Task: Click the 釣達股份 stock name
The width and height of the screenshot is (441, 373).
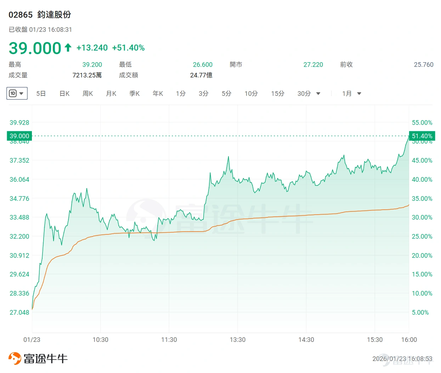Action: pos(54,14)
